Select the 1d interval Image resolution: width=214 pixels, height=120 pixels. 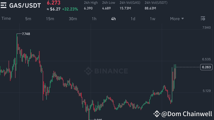(133, 19)
